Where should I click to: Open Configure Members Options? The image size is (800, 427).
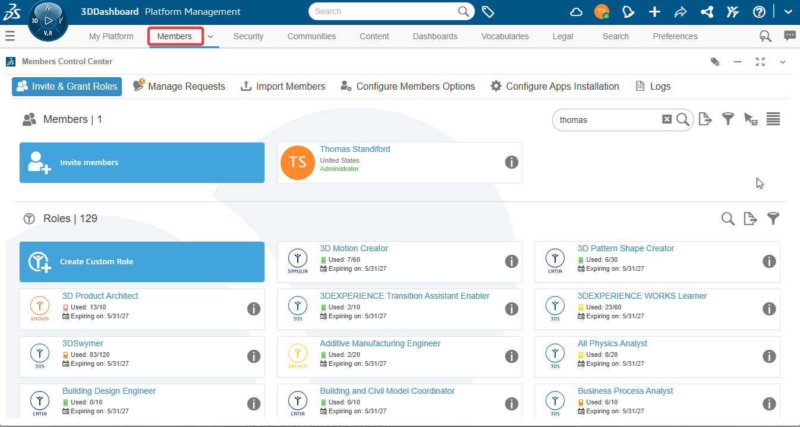click(x=408, y=86)
